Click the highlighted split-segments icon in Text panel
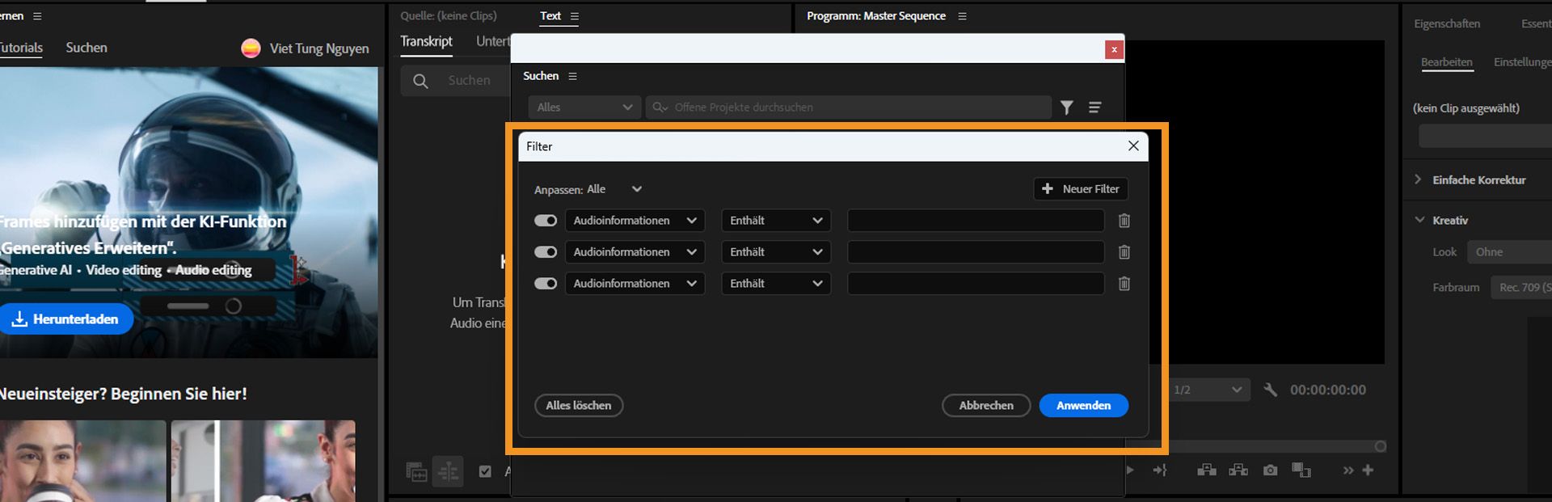1552x502 pixels. point(448,471)
